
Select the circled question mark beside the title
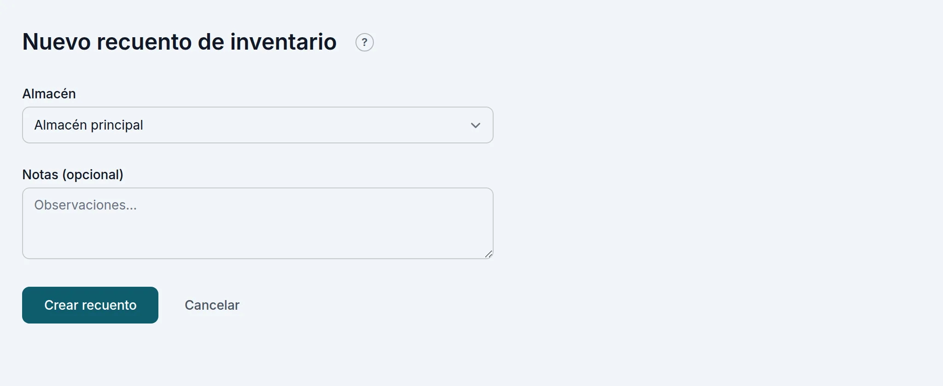pos(364,42)
